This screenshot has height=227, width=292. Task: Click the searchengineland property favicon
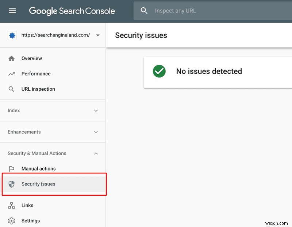pyautogui.click(x=12, y=35)
